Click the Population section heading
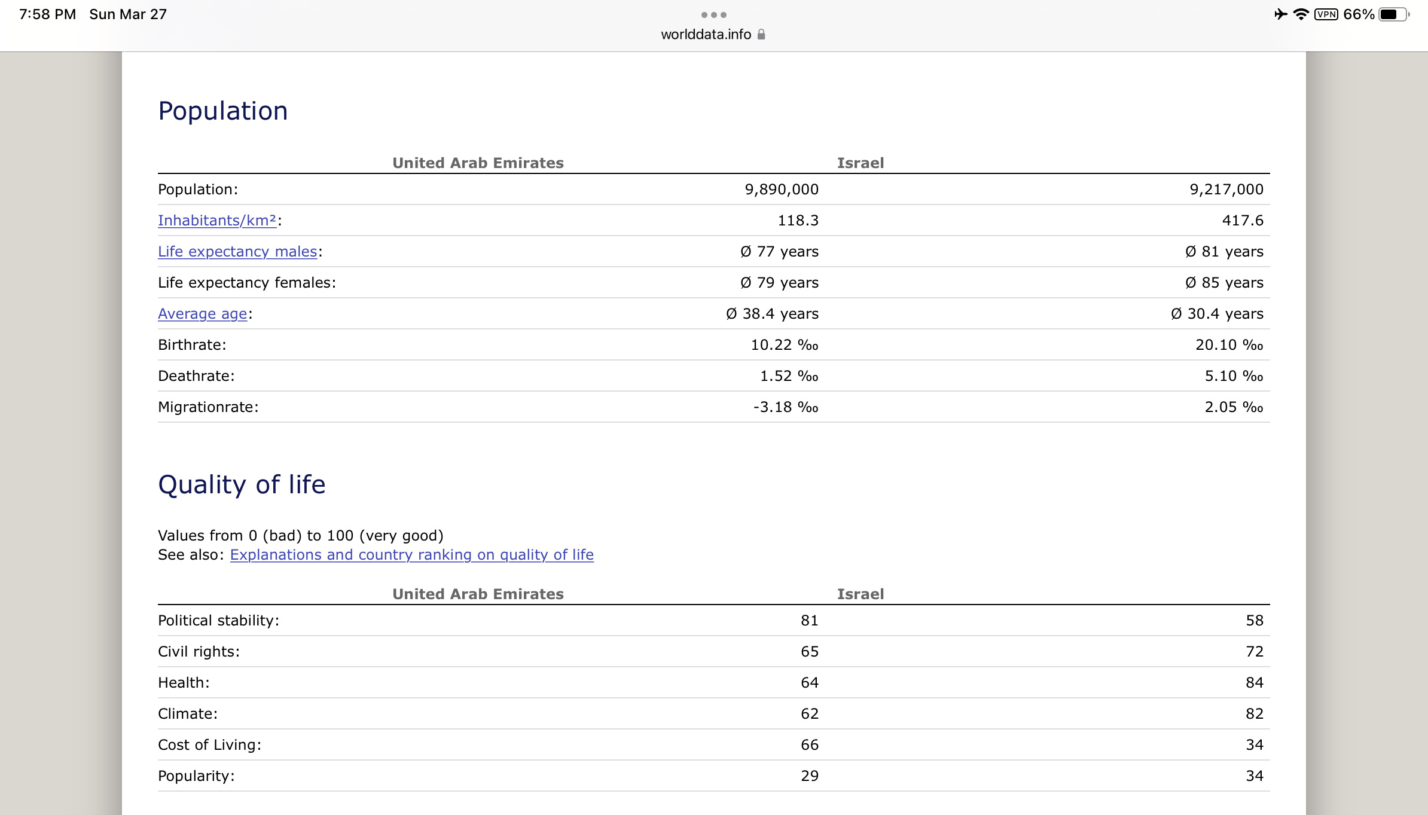Image resolution: width=1428 pixels, height=815 pixels. (x=223, y=111)
